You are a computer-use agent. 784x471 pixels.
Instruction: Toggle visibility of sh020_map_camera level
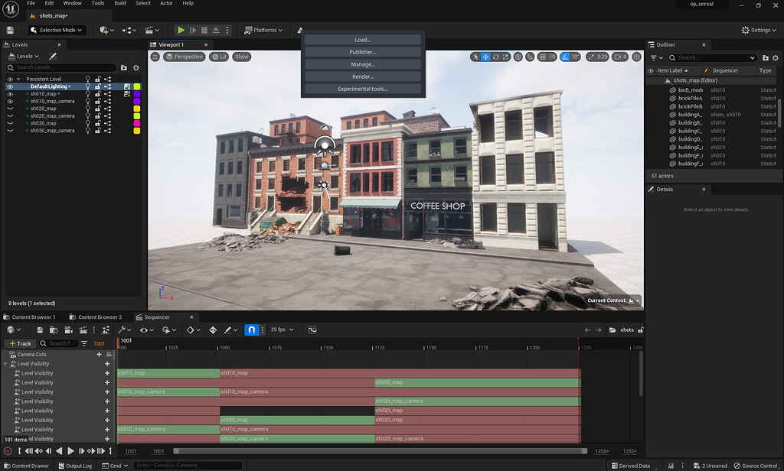point(9,115)
